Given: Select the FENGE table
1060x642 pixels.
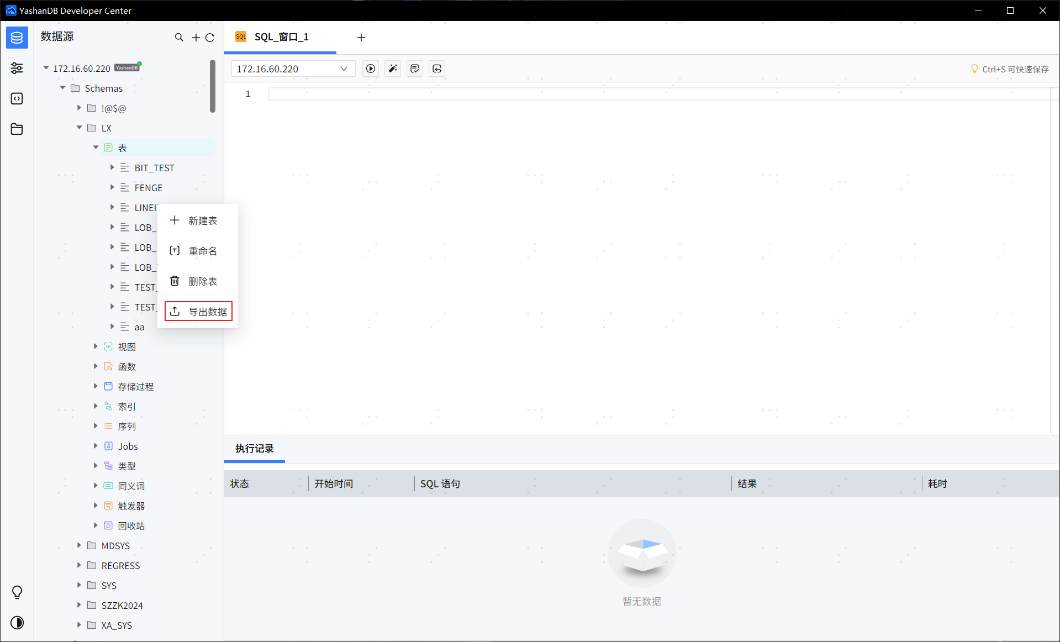Looking at the screenshot, I should point(149,188).
